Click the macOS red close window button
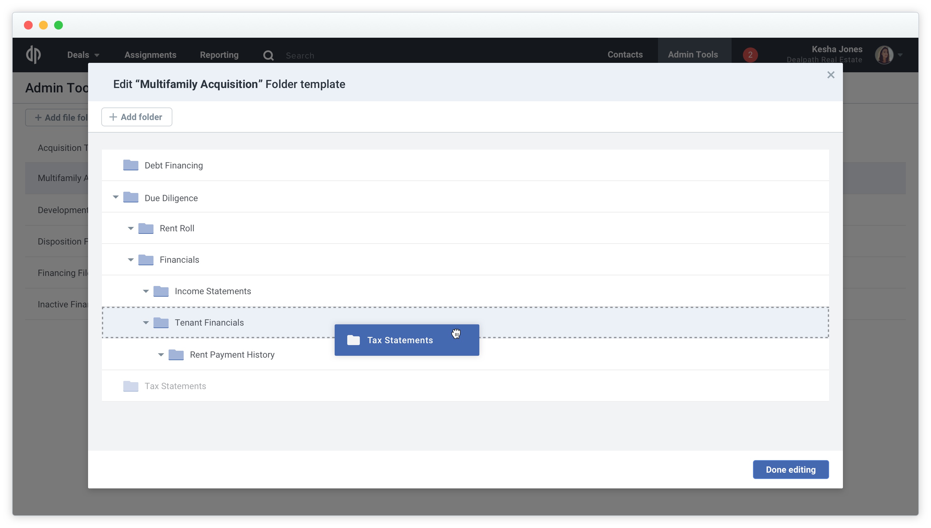Screen dimensions: 931x528 [x=28, y=25]
